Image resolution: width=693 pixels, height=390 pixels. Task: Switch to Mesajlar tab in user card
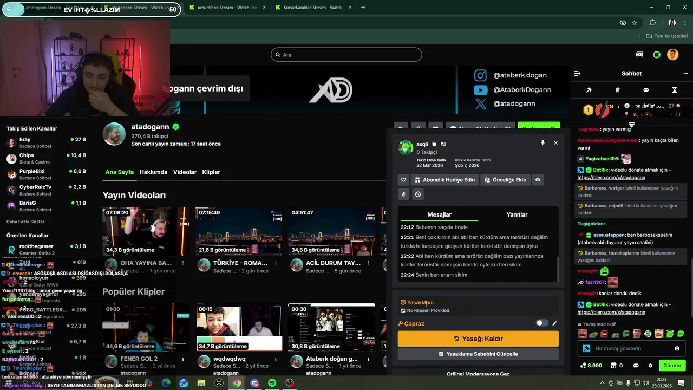(439, 214)
